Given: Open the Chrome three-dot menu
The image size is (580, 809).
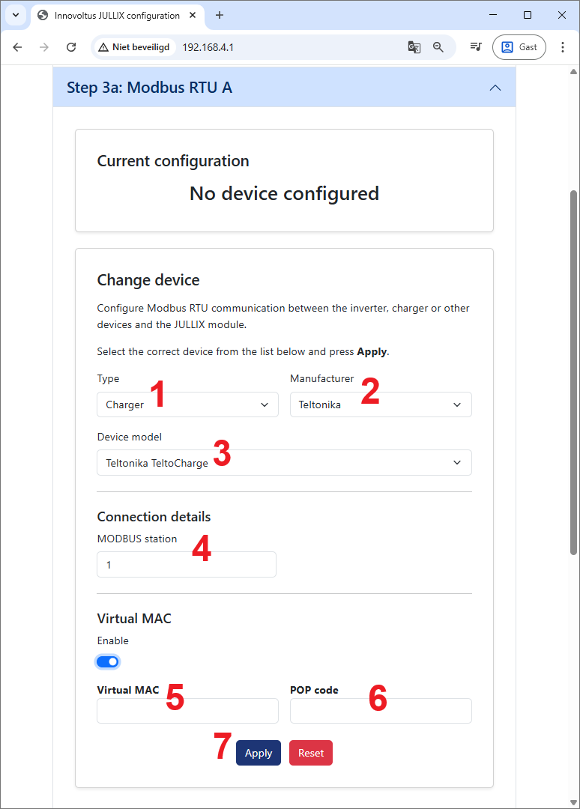Looking at the screenshot, I should tap(563, 46).
